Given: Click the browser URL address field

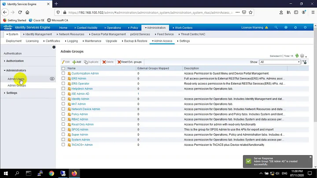Looking at the screenshot, I should point(150,12).
